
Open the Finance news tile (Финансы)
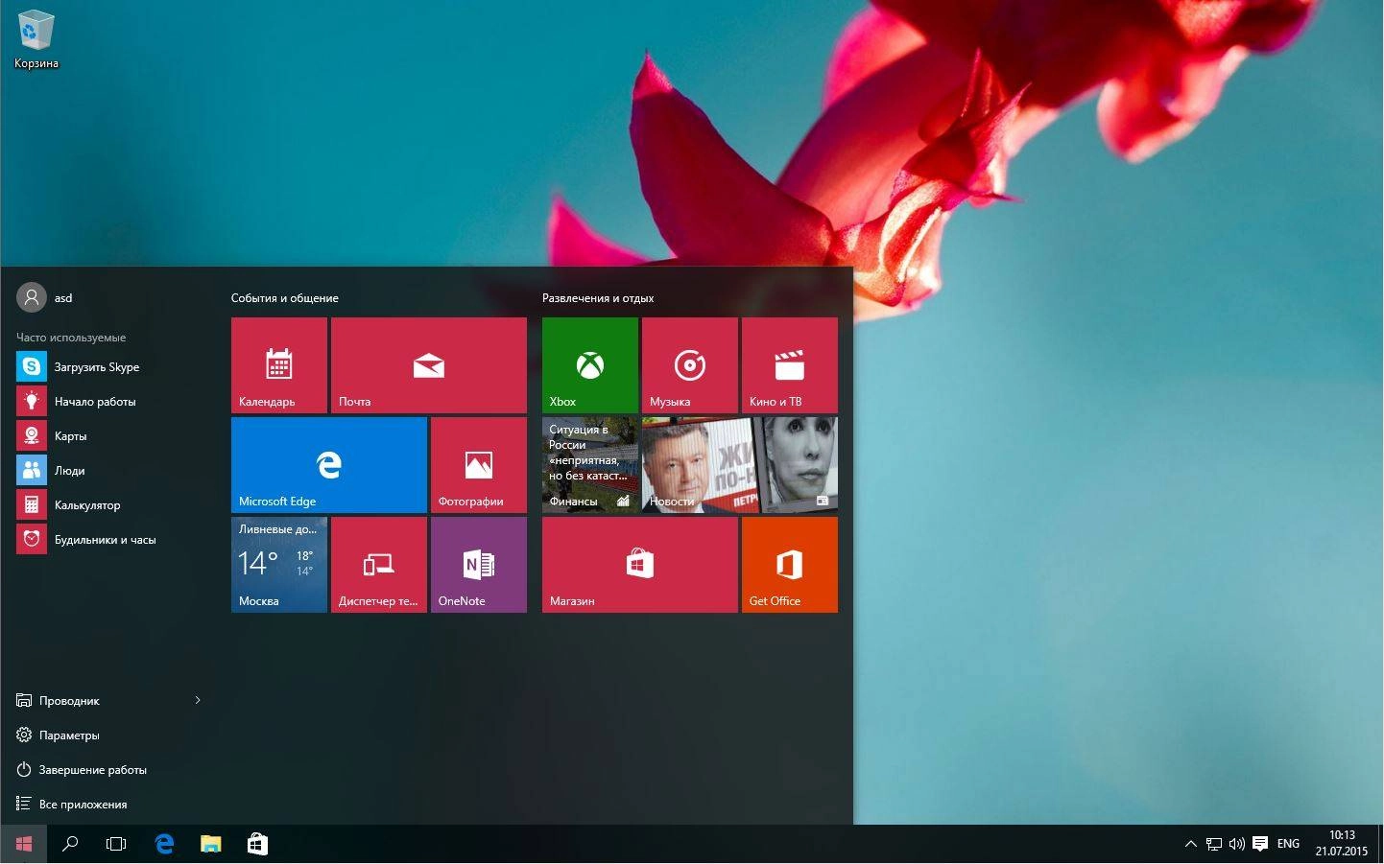click(589, 465)
